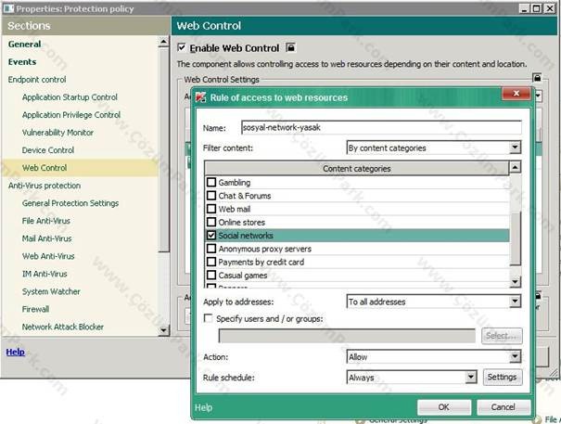Click the users and groups text field
The width and height of the screenshot is (561, 424).
pos(347,336)
